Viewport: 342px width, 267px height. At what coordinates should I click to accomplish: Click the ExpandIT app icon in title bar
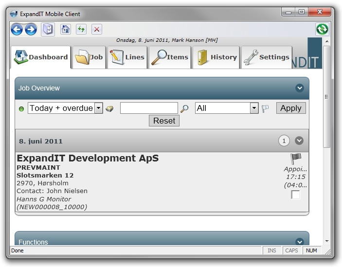14,14
